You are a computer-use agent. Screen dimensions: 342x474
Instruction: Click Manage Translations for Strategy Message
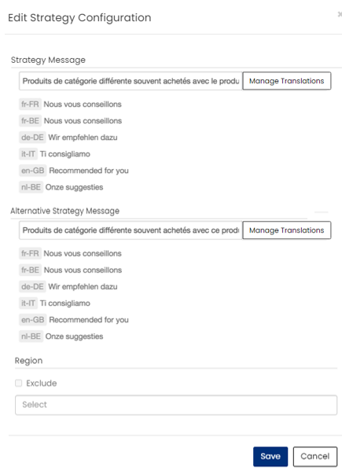[287, 81]
